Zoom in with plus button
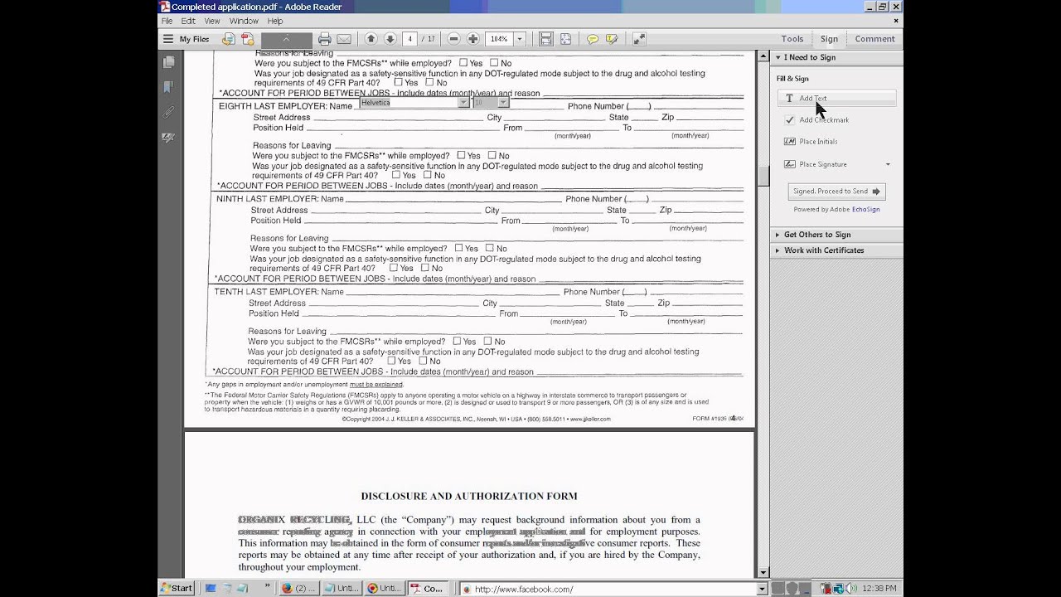This screenshot has height=597, width=1061. (x=472, y=39)
